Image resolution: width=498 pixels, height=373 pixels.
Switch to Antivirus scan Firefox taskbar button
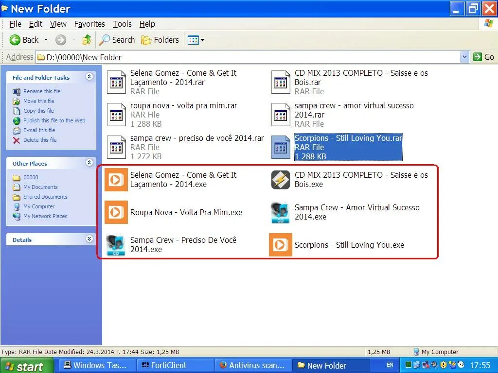pos(253,365)
